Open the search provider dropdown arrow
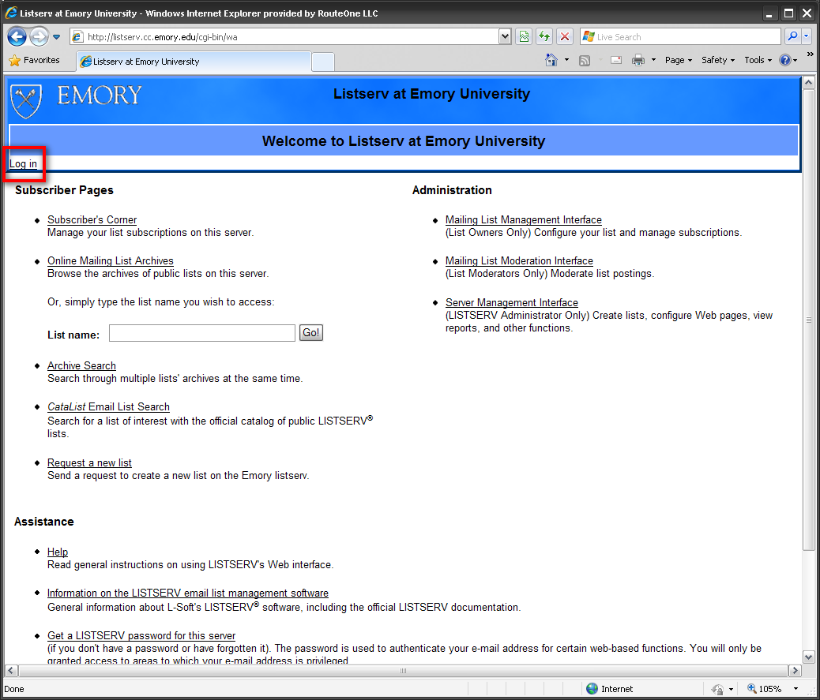The width and height of the screenshot is (820, 700). click(807, 36)
